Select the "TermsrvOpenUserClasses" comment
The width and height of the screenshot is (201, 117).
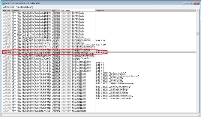(x=115, y=97)
